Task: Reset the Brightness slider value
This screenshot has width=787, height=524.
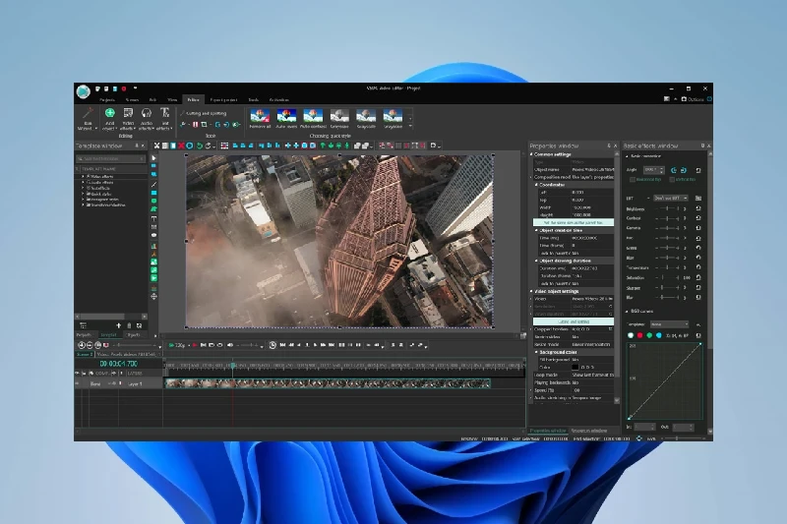Action: point(698,208)
